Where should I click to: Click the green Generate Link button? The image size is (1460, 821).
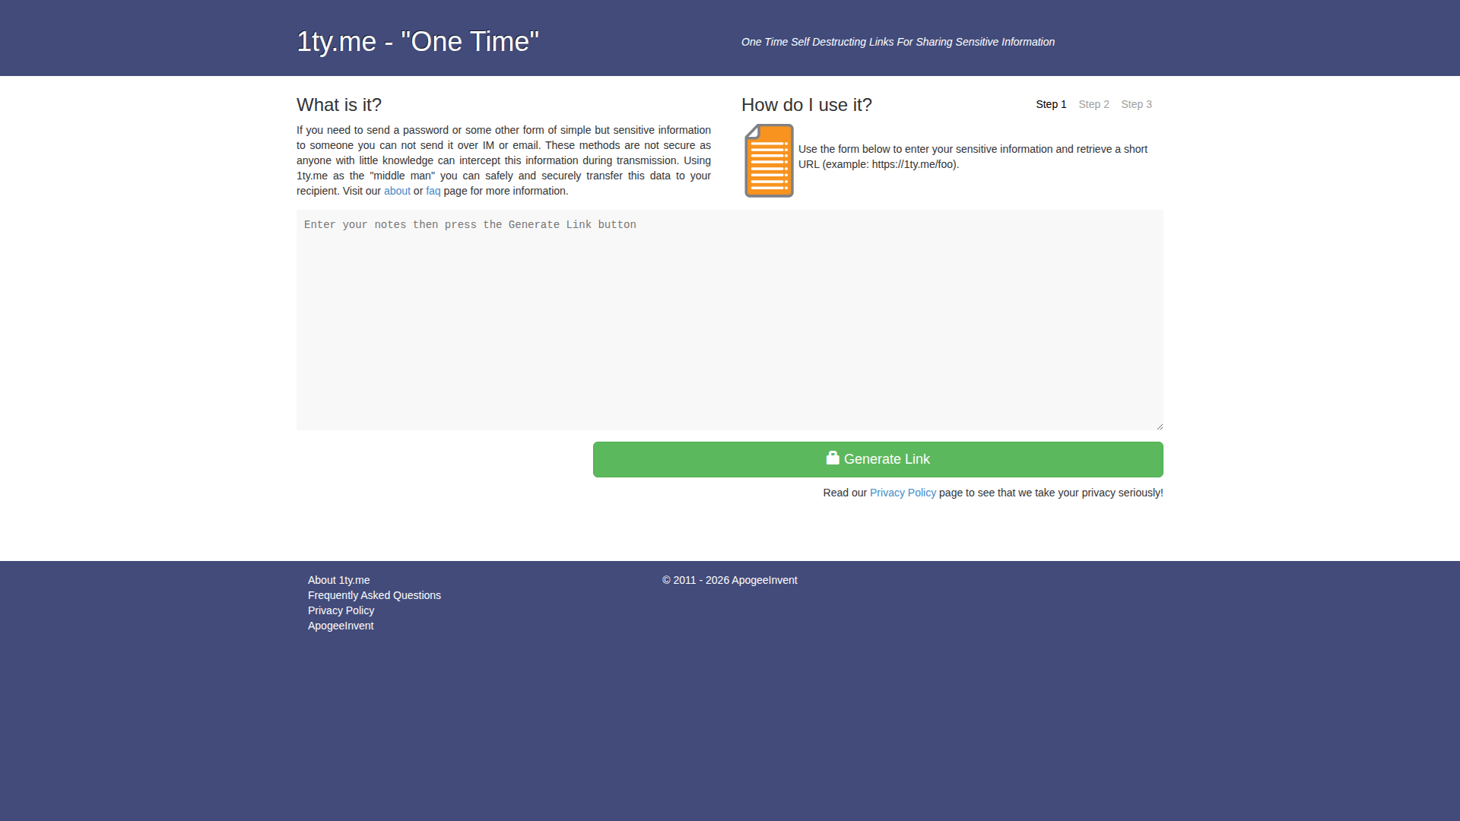(x=878, y=459)
